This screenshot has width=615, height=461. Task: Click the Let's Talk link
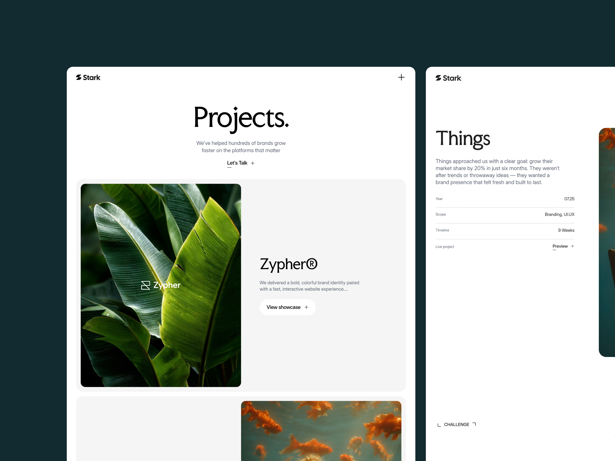[x=237, y=163]
